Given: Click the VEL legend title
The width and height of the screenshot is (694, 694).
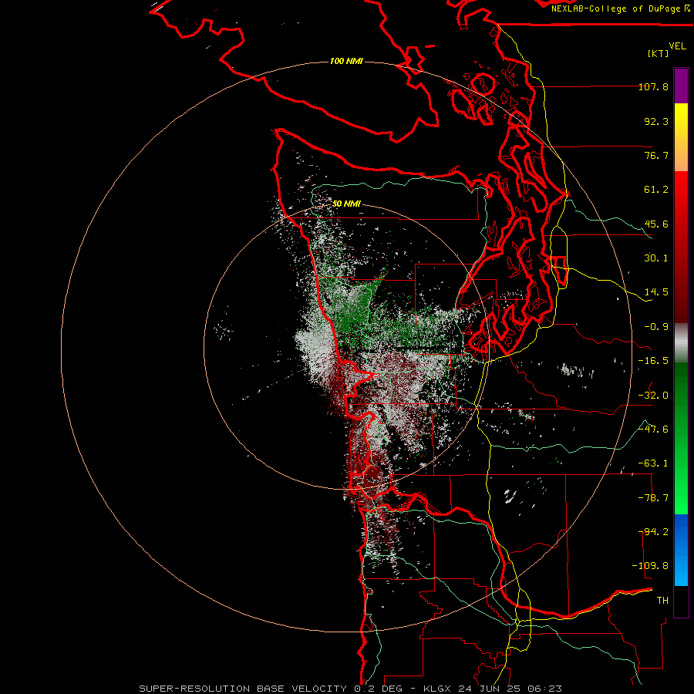Looking at the screenshot, I should pyautogui.click(x=677, y=45).
